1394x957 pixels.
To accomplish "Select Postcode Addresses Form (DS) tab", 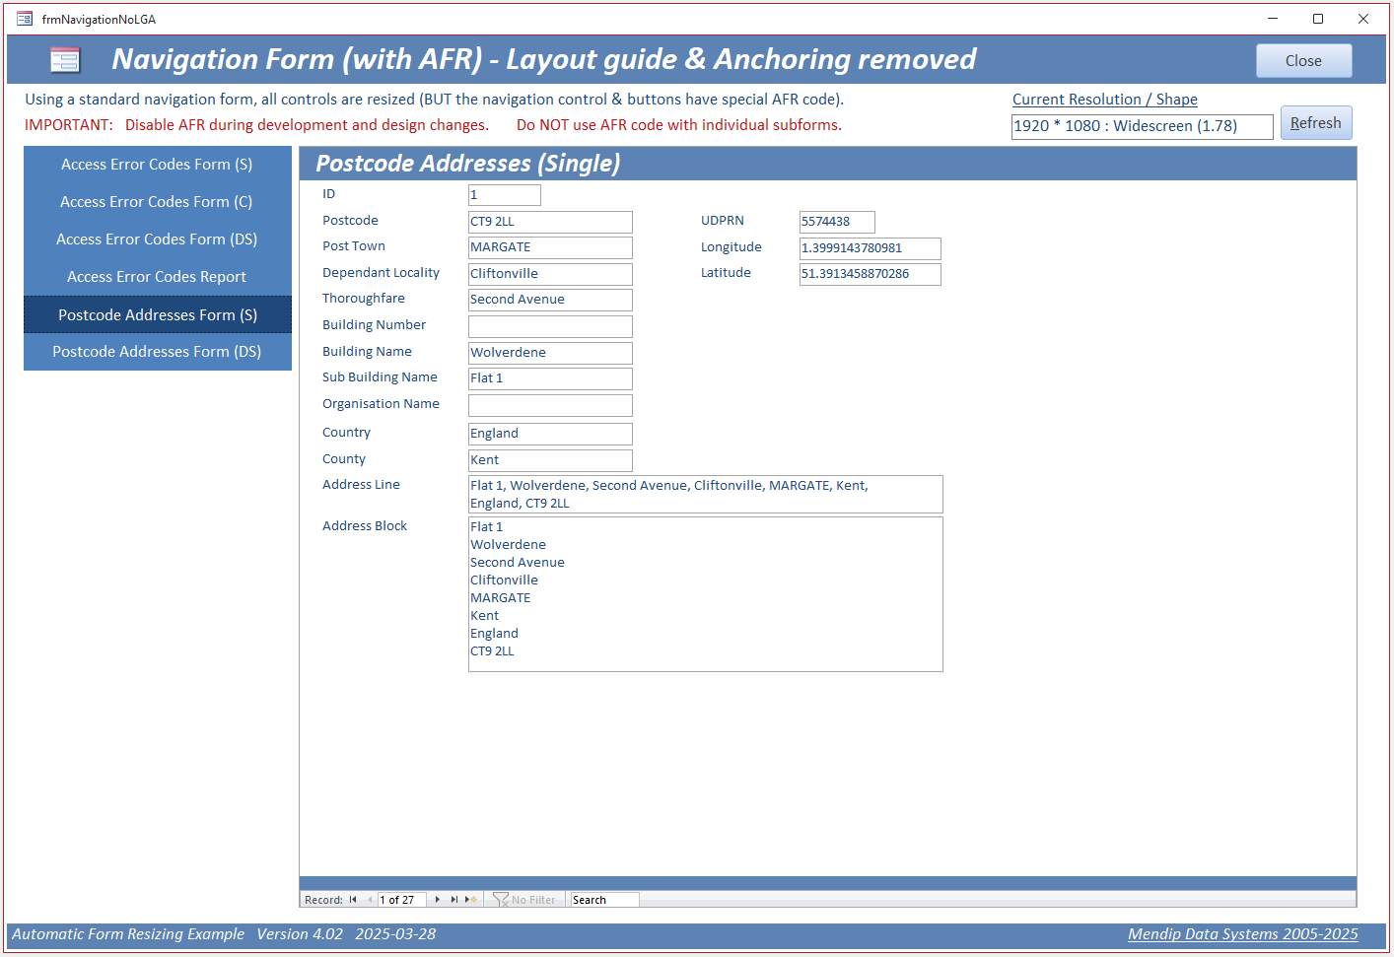I will pos(158,352).
